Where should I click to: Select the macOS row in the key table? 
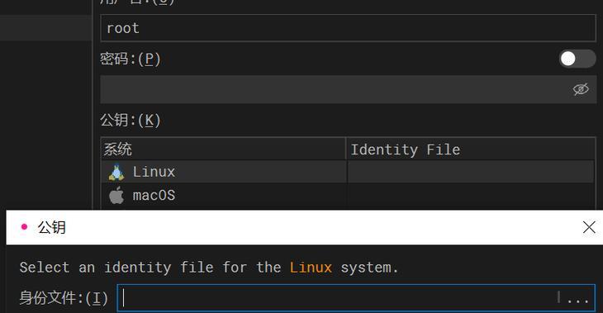348,196
